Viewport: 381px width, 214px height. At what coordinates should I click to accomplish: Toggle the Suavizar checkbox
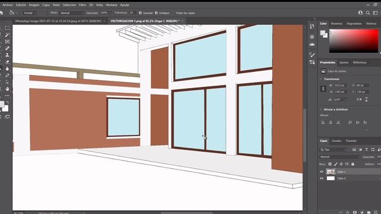(140, 13)
